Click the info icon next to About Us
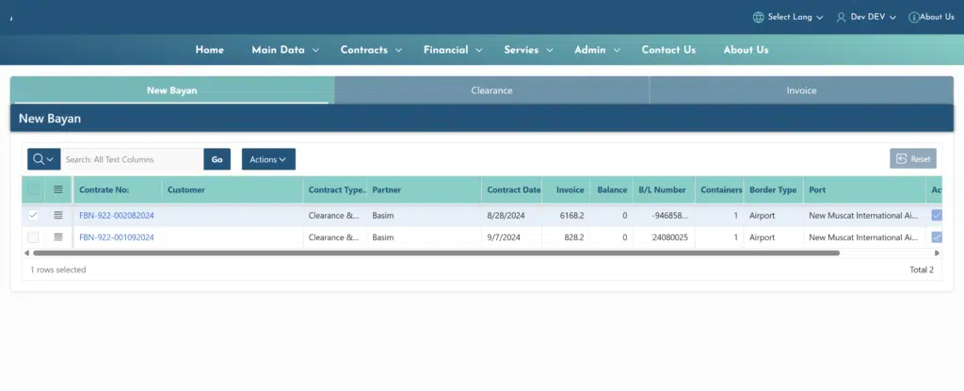Screen dimensions: 964x391 click(x=913, y=17)
